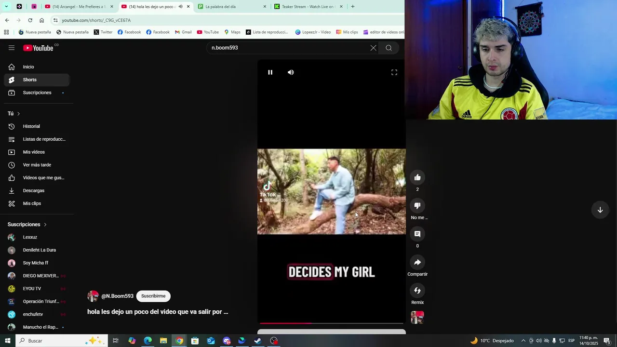Open Ver más tarde in the sidebar
The width and height of the screenshot is (617, 347).
click(37, 165)
